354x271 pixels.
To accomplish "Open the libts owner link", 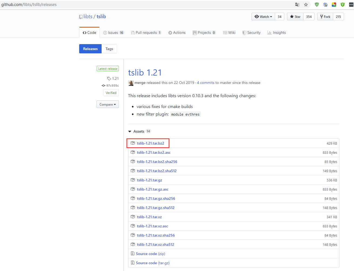I will (88, 17).
